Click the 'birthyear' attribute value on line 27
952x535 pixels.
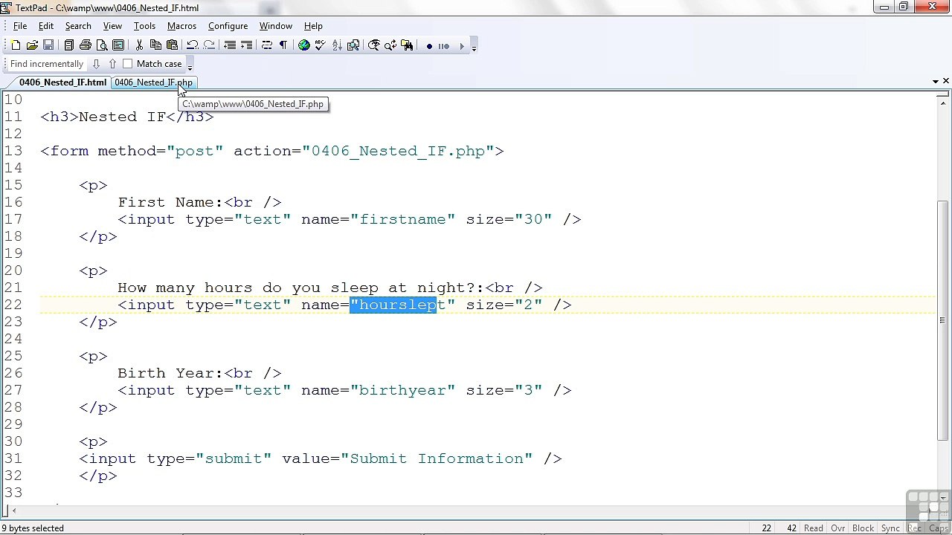click(402, 390)
